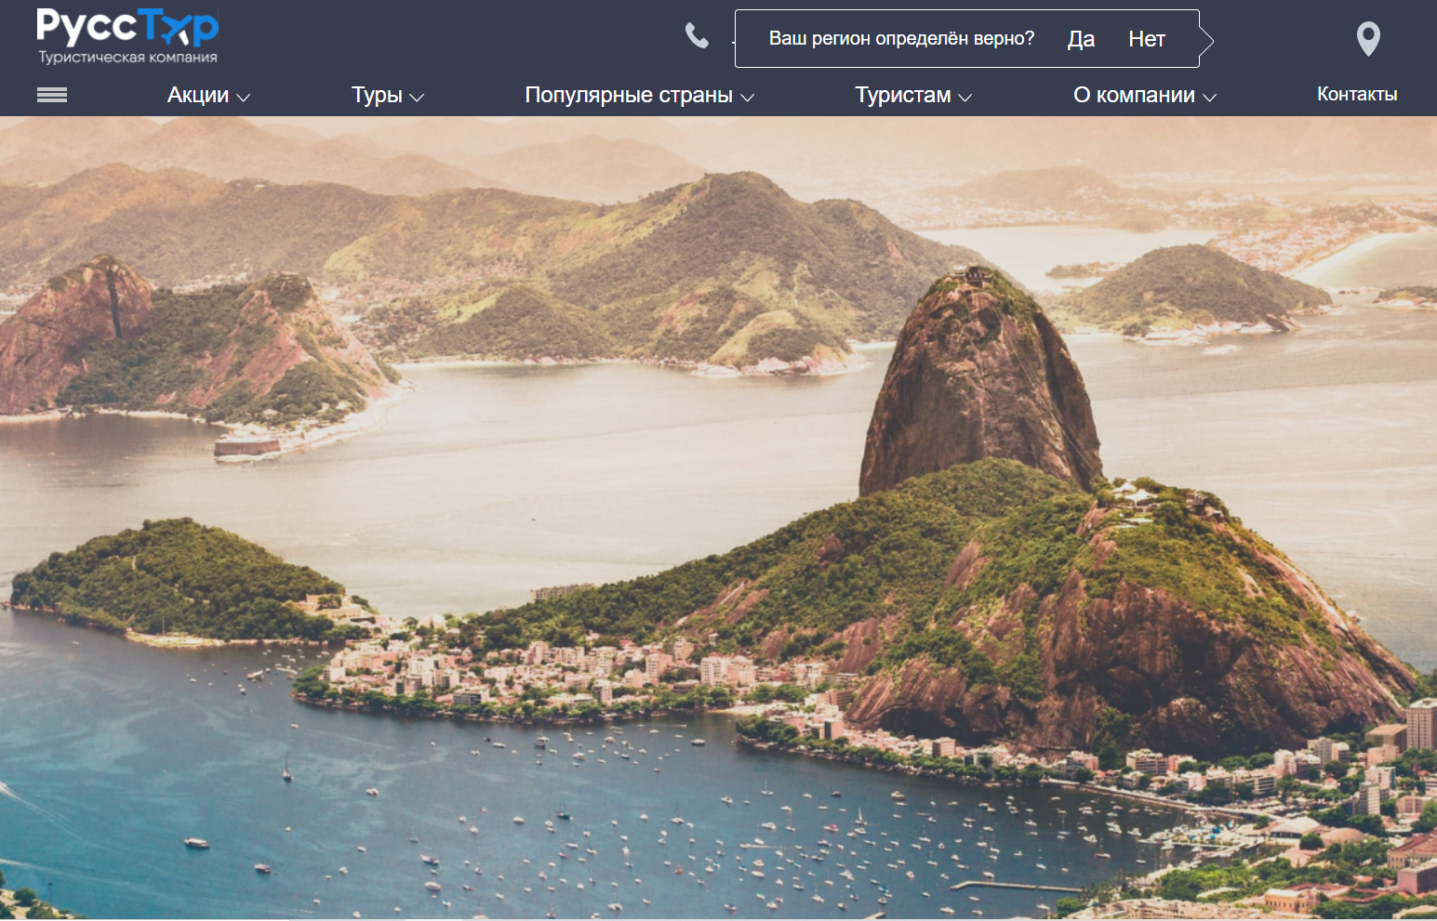Expand the chevron beside Популярные страны
1437x921 pixels.
pos(747,97)
